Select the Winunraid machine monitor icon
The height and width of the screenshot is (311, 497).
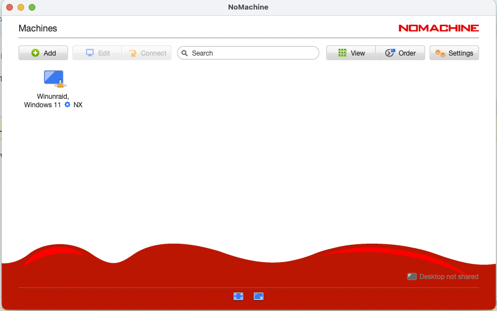pos(54,79)
